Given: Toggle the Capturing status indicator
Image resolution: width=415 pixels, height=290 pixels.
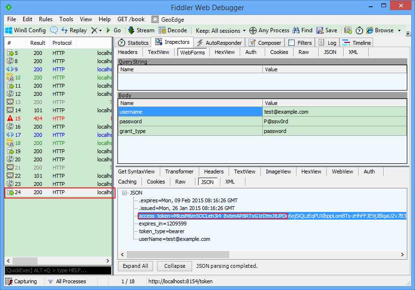Looking at the screenshot, I should click(x=21, y=281).
